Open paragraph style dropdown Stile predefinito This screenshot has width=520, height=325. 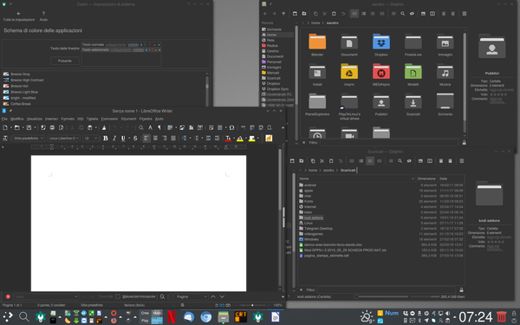[29, 139]
